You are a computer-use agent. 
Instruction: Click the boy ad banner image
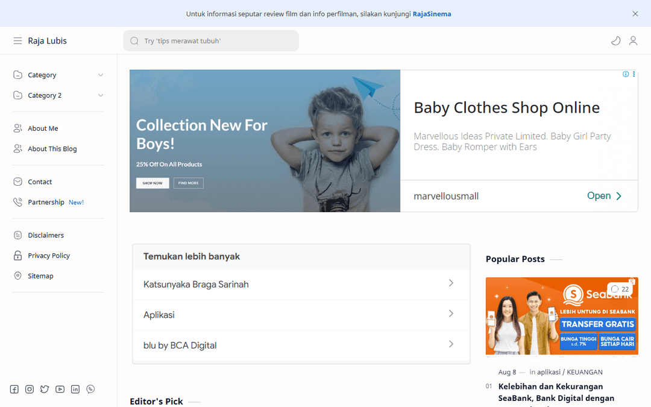pos(265,140)
